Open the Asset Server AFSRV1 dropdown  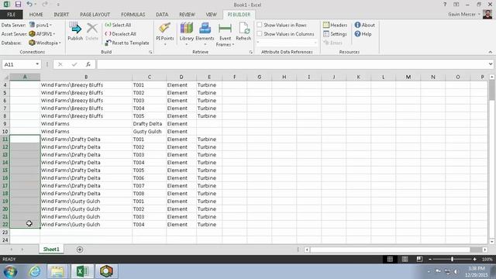(42, 34)
